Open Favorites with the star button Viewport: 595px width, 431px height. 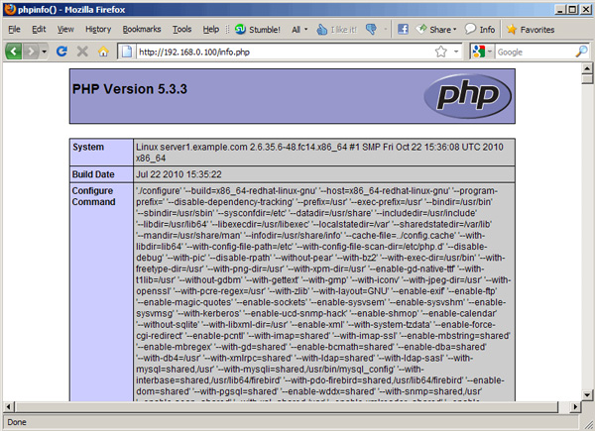[531, 29]
